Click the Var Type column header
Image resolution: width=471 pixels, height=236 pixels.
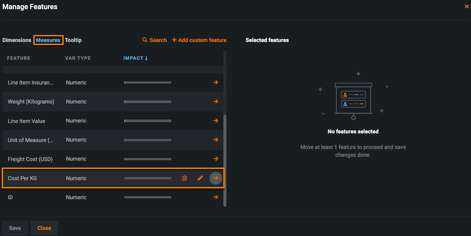point(78,58)
